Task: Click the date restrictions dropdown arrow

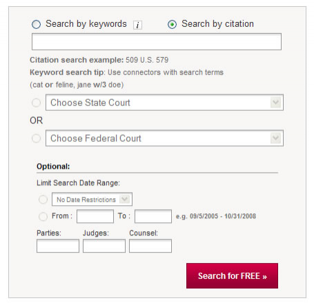Action: tap(125, 199)
